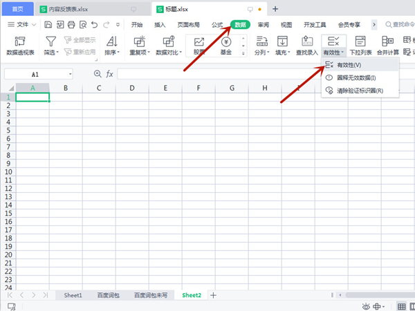The image size is (415, 311).
Task: Choose 圈释无效数据(I) menu entry
Action: click(356, 77)
